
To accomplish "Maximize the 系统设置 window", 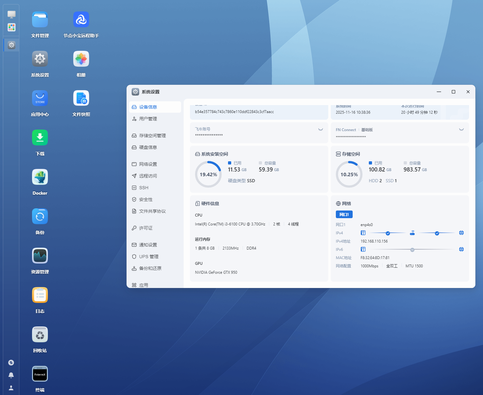I will [x=454, y=92].
